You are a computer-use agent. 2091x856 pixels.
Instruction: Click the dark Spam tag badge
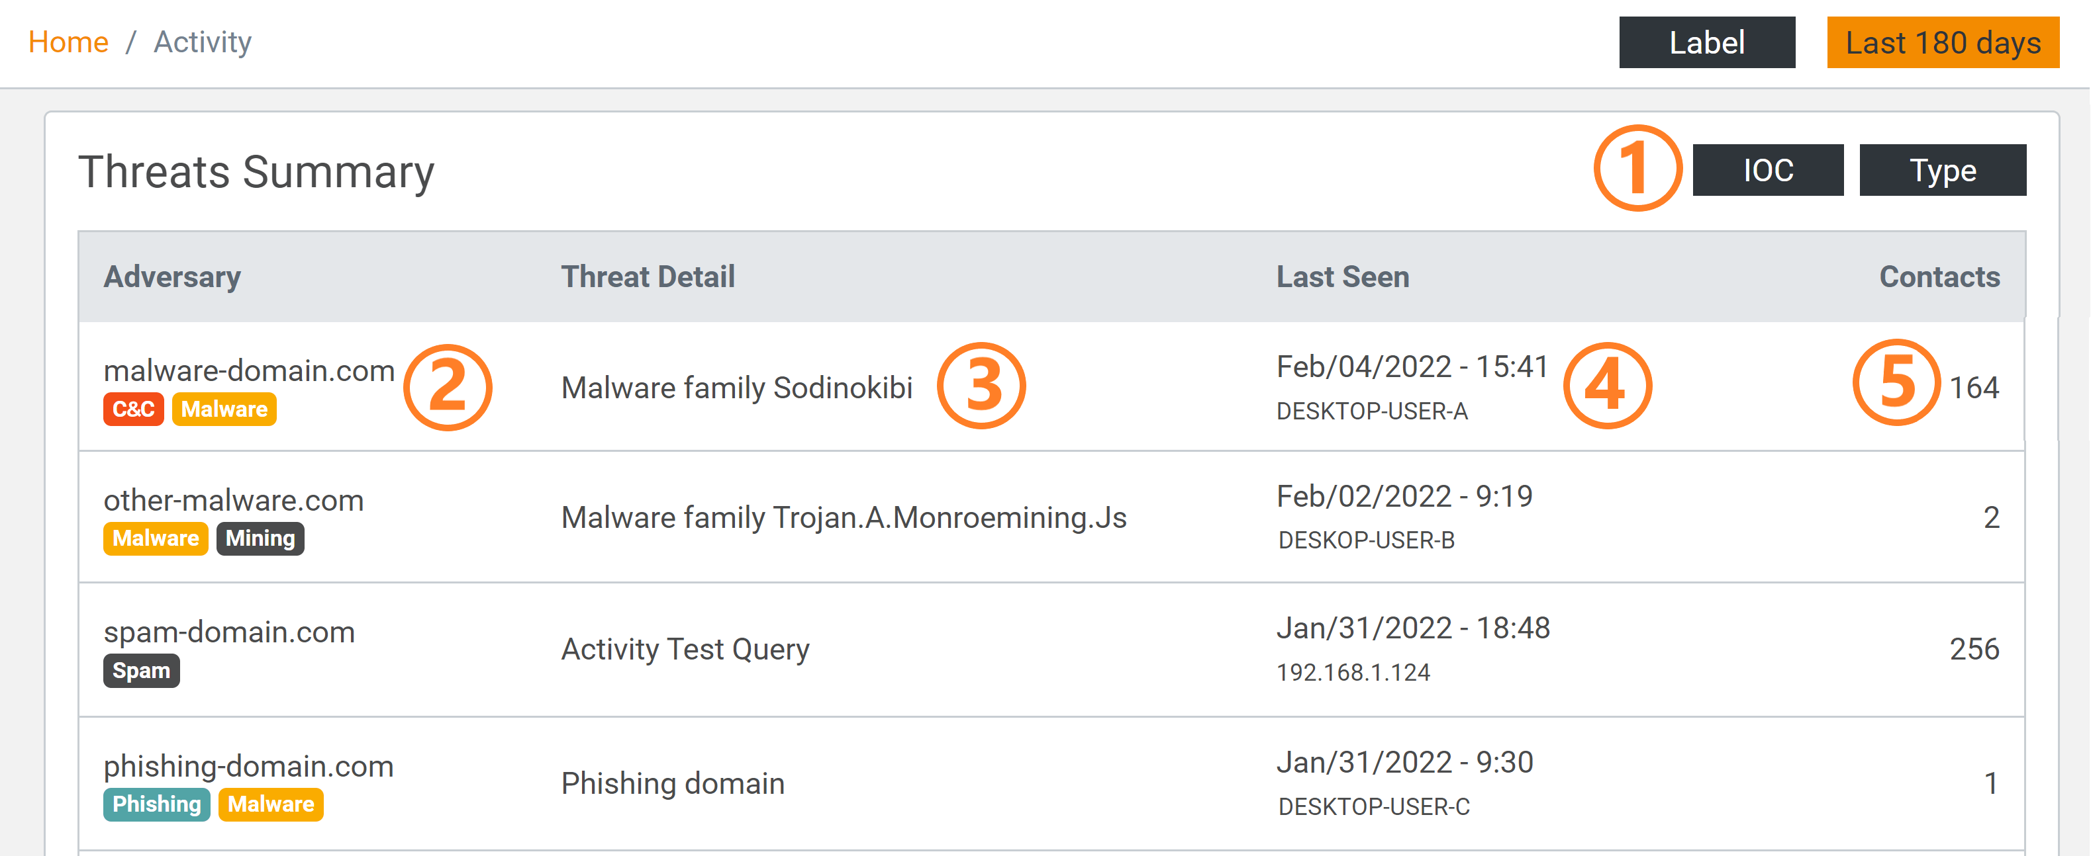[x=141, y=671]
